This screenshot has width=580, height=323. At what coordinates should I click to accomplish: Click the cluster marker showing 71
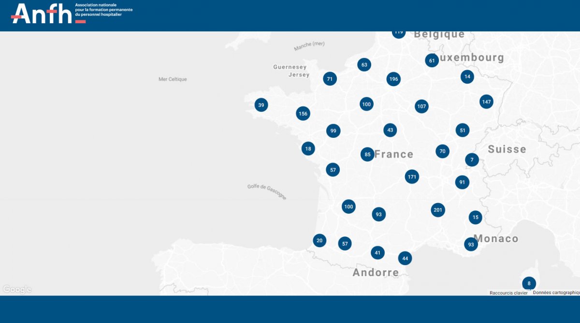click(x=330, y=79)
